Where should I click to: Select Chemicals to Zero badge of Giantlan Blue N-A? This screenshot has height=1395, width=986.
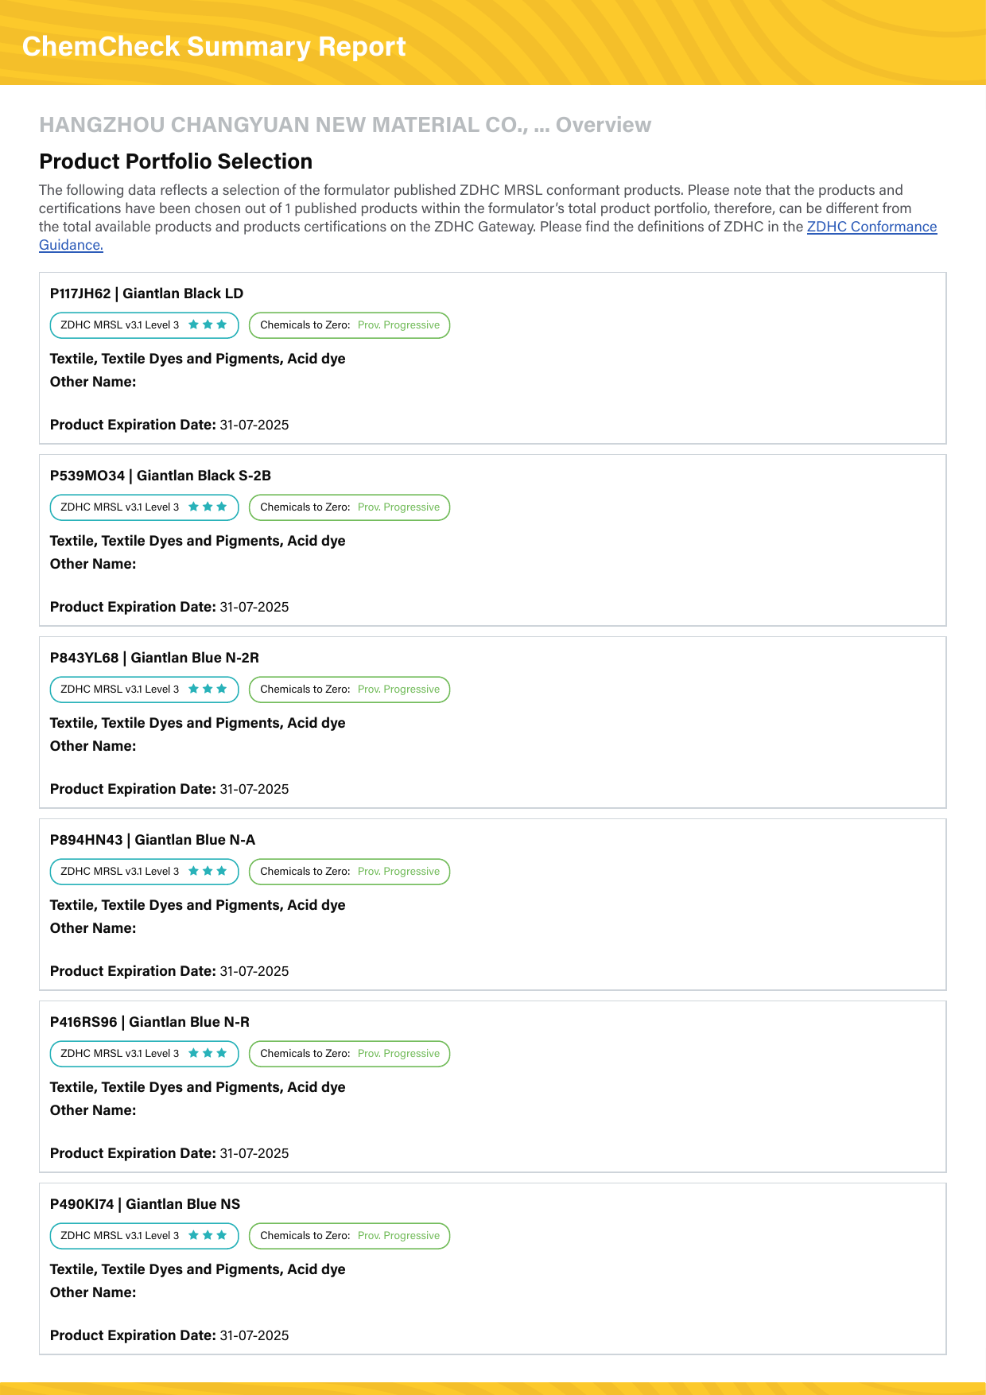[x=349, y=872]
